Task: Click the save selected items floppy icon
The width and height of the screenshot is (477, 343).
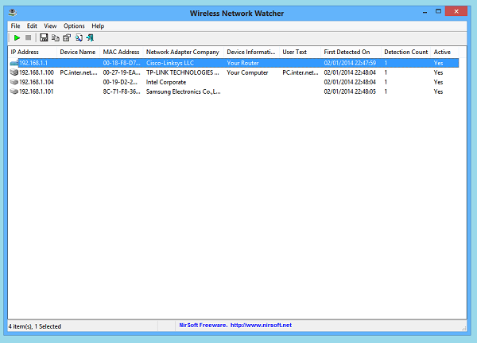Action: point(44,37)
